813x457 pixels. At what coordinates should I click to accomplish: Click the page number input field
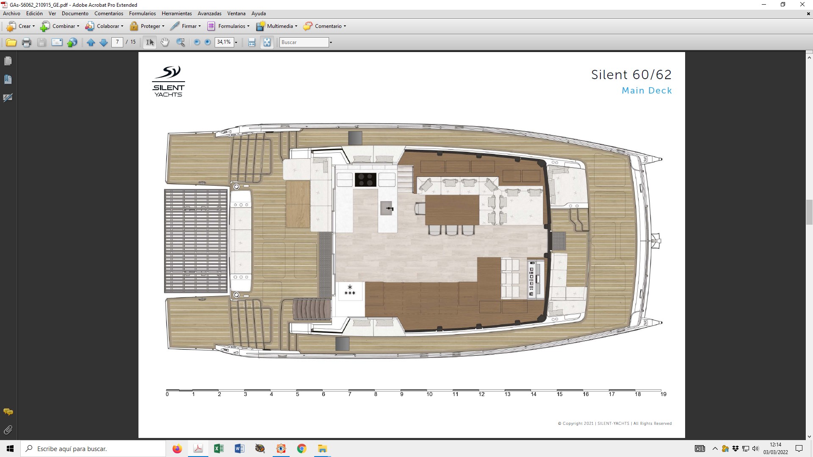pos(117,42)
